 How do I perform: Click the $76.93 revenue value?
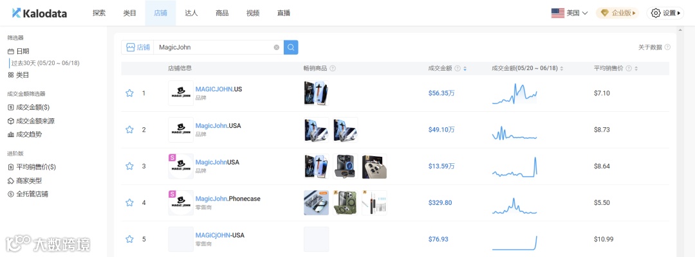coord(438,239)
